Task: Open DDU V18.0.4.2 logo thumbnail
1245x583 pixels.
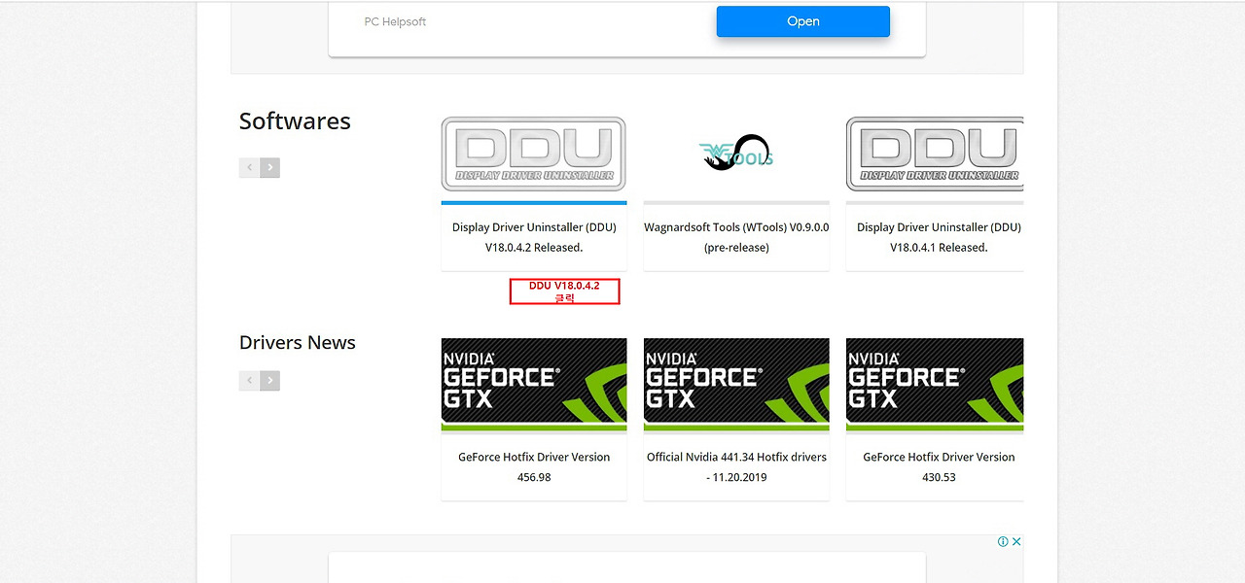Action: pyautogui.click(x=533, y=154)
